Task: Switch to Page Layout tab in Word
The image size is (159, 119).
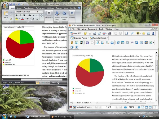Action: 29,8
